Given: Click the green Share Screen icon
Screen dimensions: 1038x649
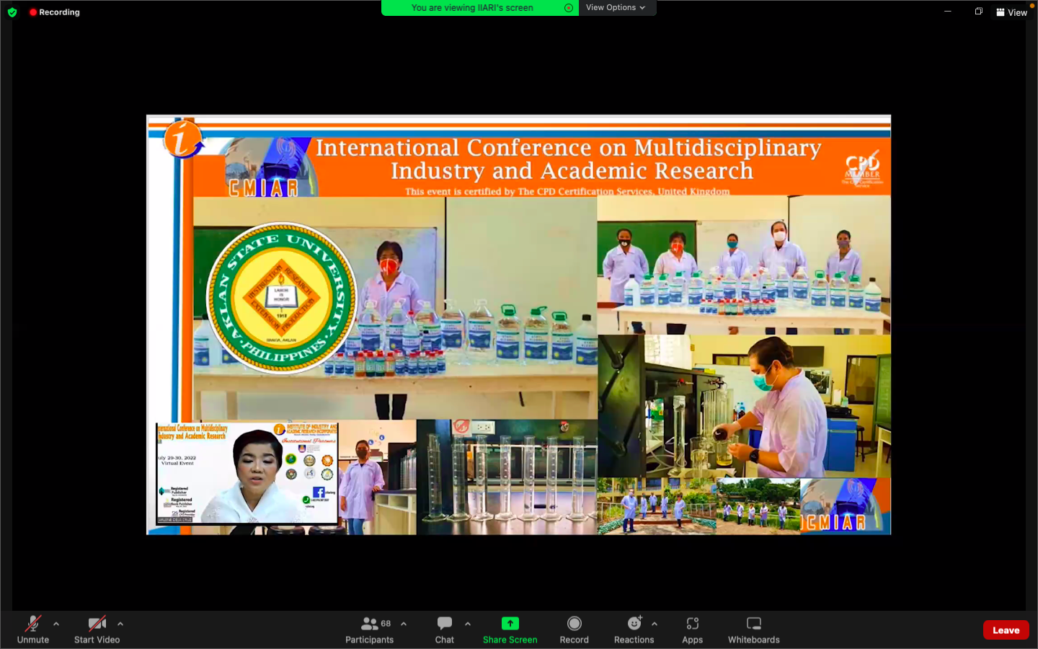Looking at the screenshot, I should 510,624.
